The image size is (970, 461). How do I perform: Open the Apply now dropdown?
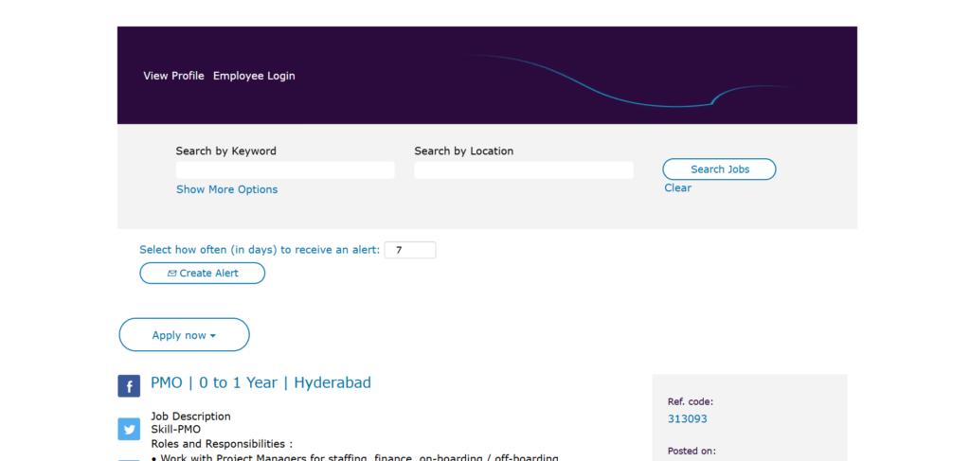(x=184, y=335)
